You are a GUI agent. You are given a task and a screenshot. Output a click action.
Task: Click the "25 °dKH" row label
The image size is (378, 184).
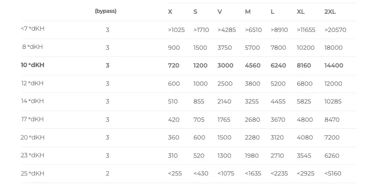coord(33,173)
